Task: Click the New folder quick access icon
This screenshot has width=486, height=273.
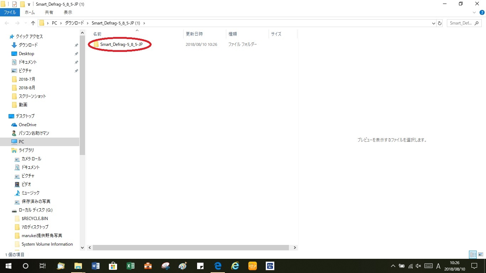Action: (23, 4)
